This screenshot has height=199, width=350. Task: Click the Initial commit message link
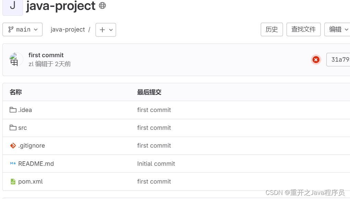point(156,164)
